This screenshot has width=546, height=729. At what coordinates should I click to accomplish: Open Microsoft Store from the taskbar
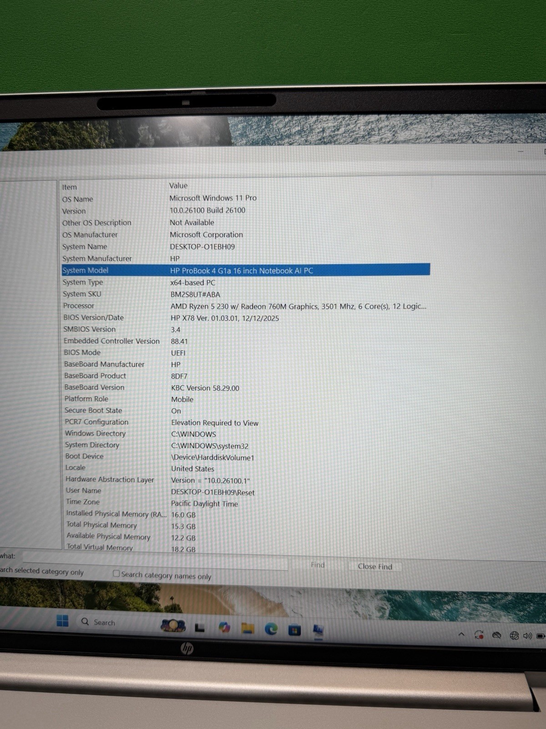(x=294, y=630)
